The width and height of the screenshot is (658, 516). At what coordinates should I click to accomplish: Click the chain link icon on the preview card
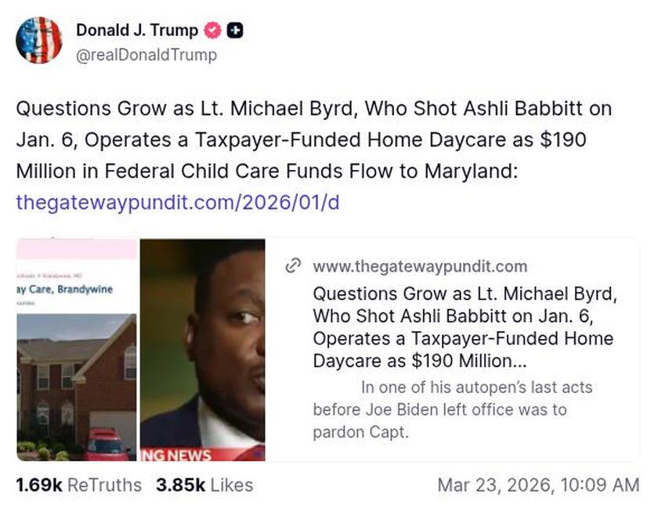293,266
